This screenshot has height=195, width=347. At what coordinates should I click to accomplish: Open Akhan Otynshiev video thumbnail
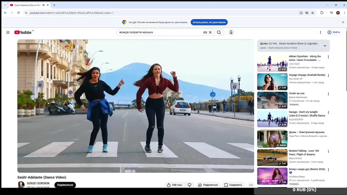coord(272,63)
